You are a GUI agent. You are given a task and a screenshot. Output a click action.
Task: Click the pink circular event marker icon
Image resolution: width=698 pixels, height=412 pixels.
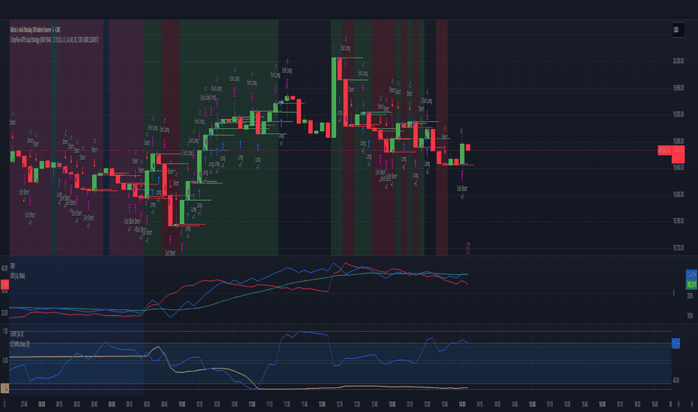click(x=468, y=248)
